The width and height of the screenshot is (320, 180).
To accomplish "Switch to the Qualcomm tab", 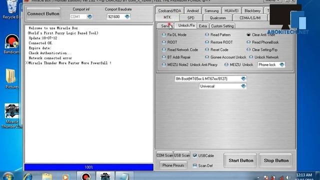I will pos(218,18).
